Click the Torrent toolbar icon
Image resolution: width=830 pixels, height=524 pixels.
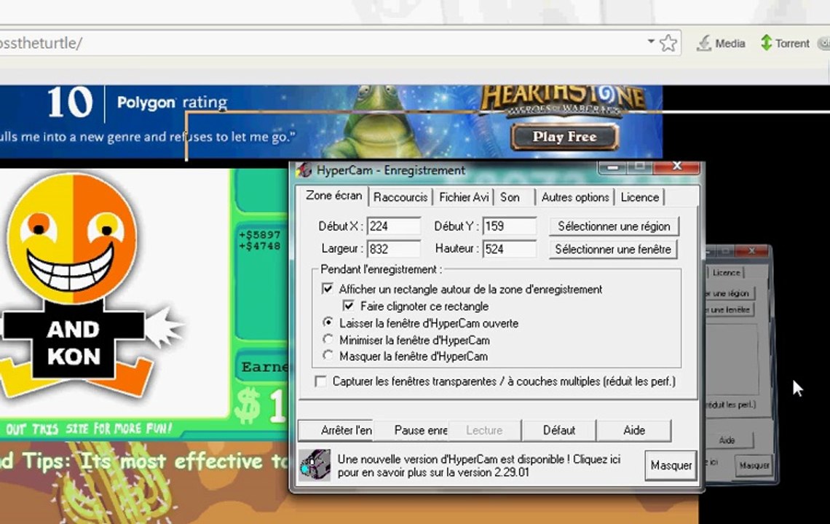pyautogui.click(x=785, y=43)
